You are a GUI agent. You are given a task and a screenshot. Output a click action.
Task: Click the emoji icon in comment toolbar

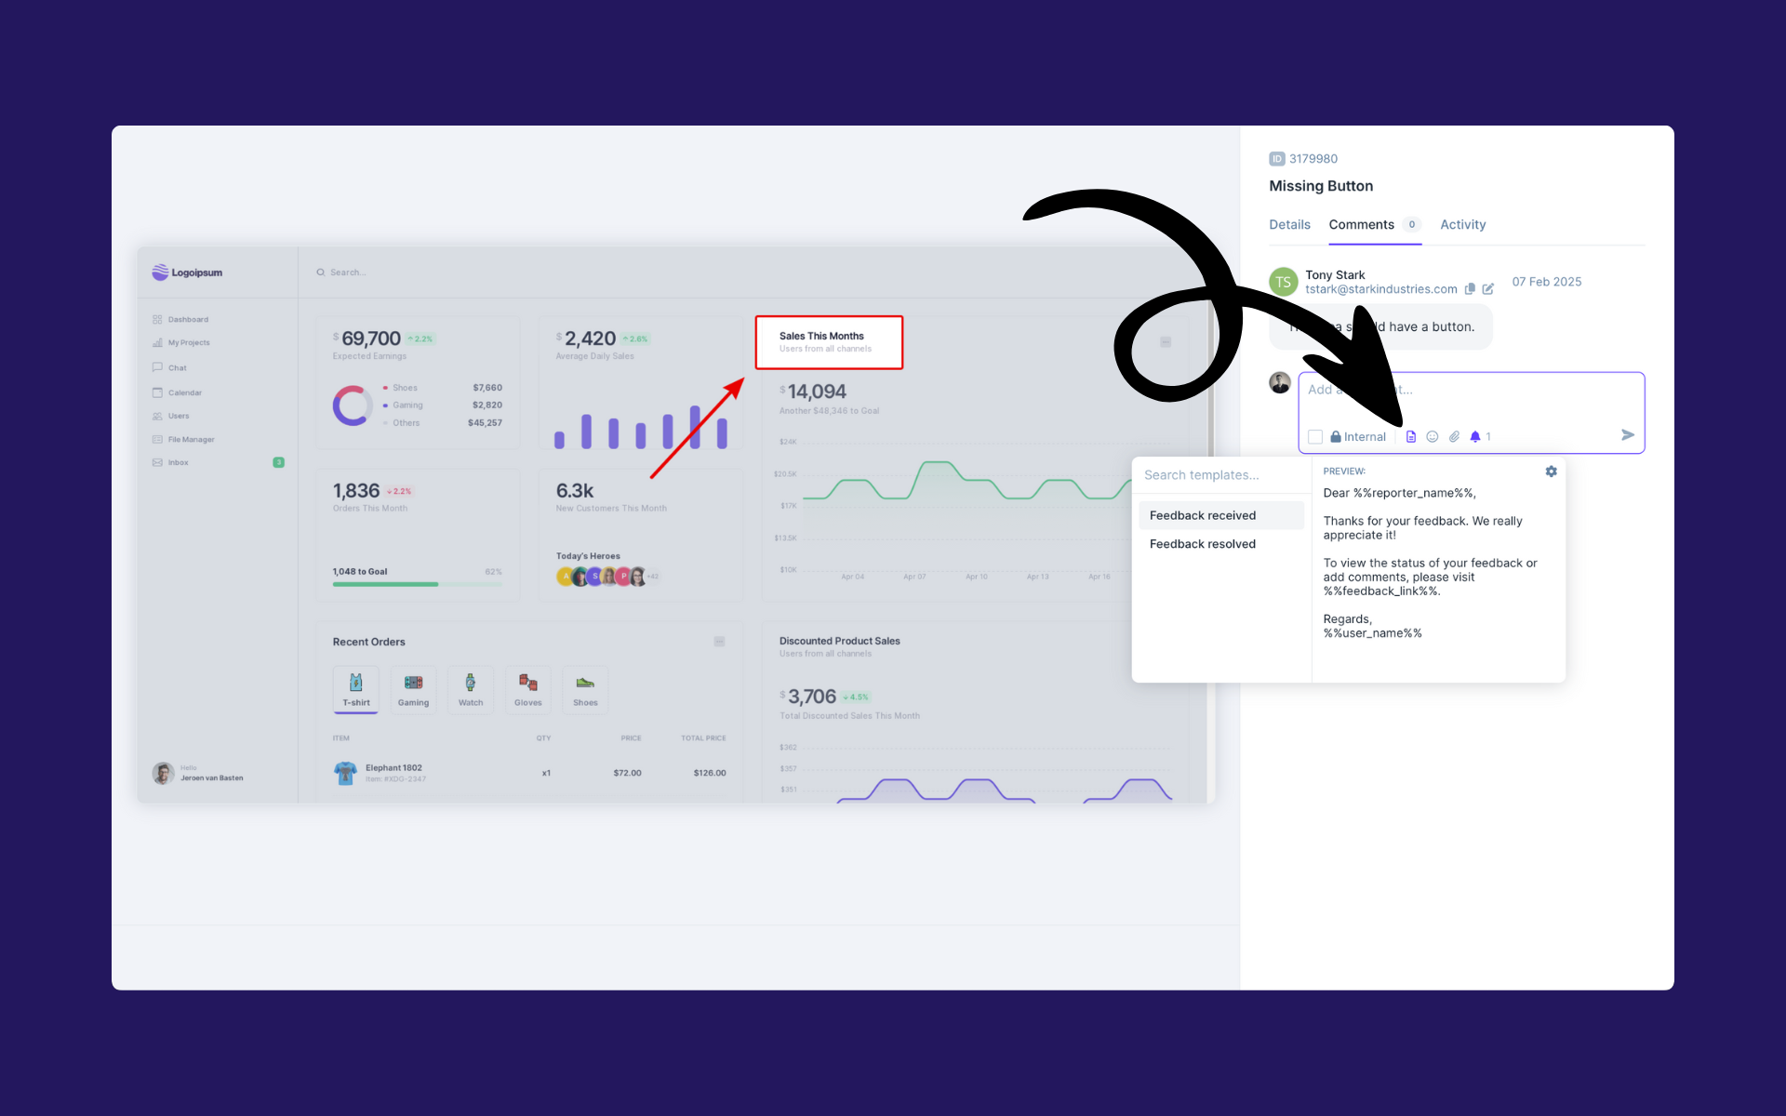click(x=1431, y=436)
